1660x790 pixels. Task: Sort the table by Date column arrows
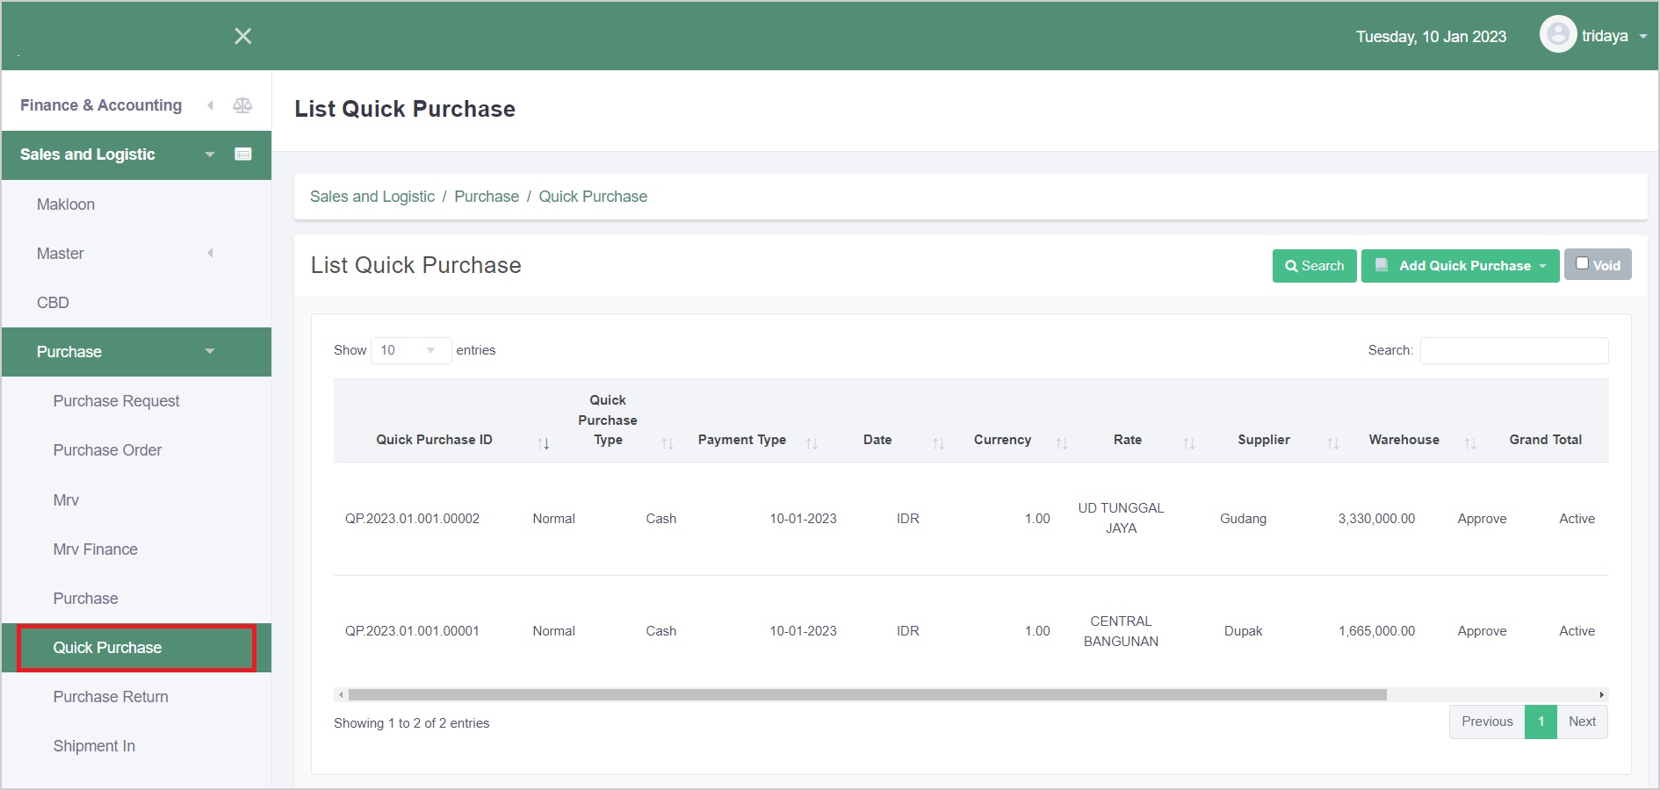pyautogui.click(x=938, y=443)
